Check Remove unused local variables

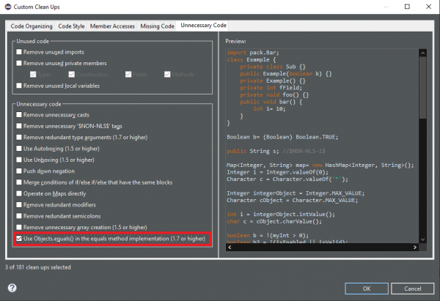pyautogui.click(x=19, y=86)
